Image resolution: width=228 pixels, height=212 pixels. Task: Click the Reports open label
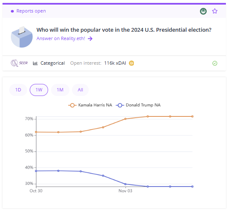tap(31, 11)
